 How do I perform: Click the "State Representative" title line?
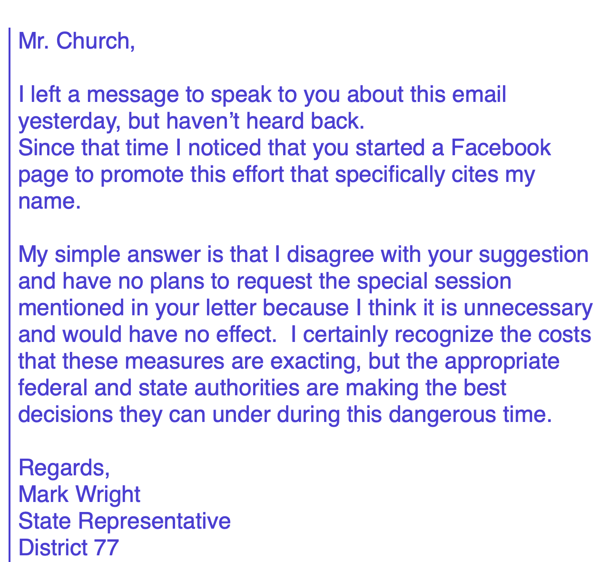click(x=124, y=521)
